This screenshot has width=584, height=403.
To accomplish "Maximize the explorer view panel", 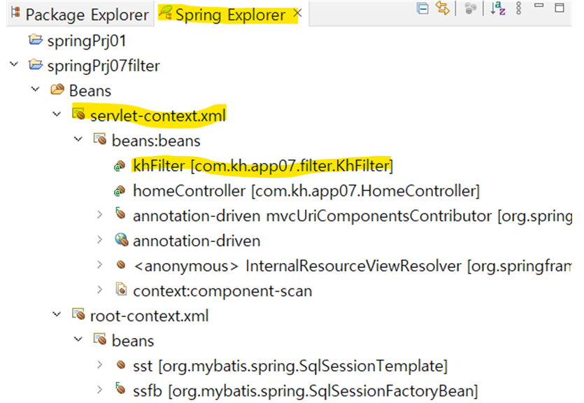I will point(560,8).
